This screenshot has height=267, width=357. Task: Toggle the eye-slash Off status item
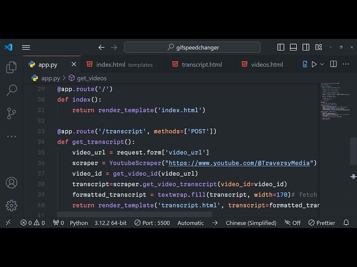292,222
